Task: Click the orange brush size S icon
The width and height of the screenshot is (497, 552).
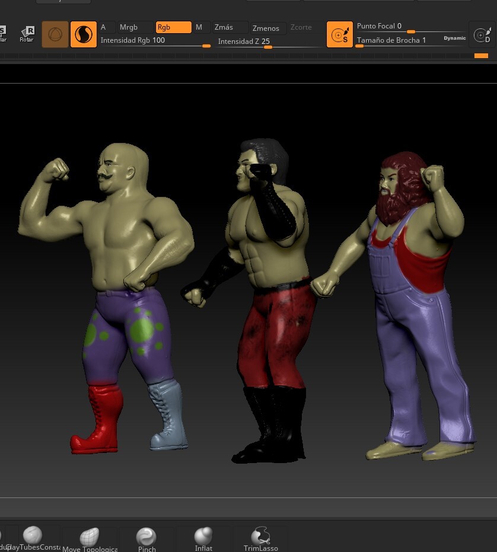Action: pos(340,34)
